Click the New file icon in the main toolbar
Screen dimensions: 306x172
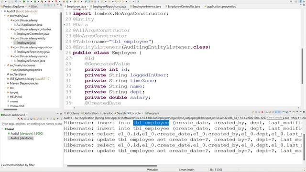(2, 1)
